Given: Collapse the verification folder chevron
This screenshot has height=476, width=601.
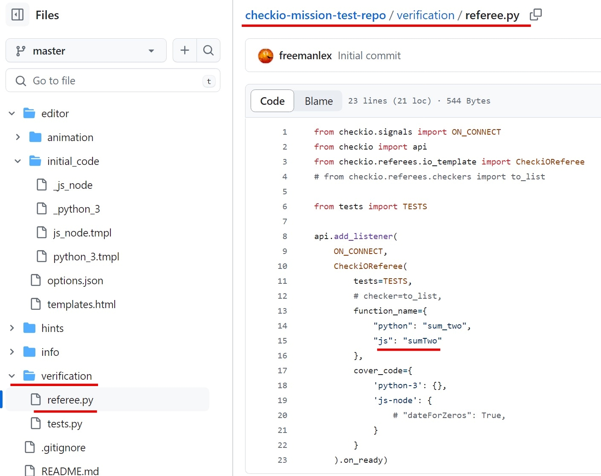Looking at the screenshot, I should (x=12, y=376).
